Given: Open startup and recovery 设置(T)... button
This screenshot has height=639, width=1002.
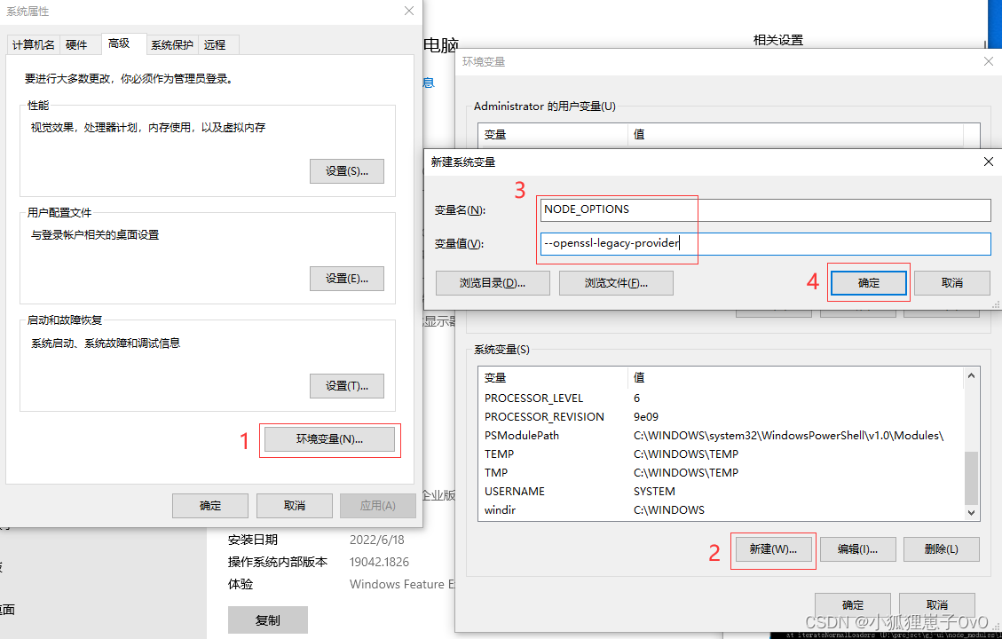Looking at the screenshot, I should click(347, 386).
